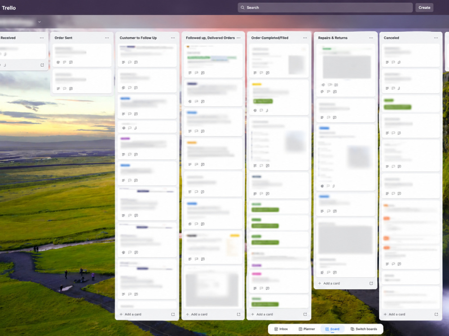Open the Customer to Follow Up list menu
449x336 pixels.
click(173, 38)
